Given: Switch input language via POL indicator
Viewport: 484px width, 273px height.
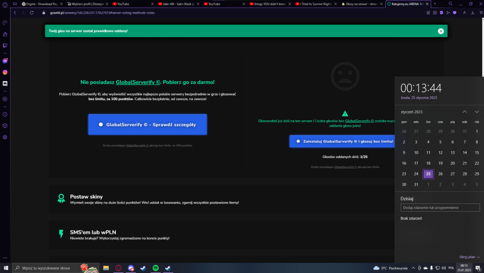Looking at the screenshot, I should coord(451,268).
